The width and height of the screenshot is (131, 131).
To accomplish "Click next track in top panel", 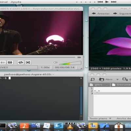I will [x=114, y=2].
